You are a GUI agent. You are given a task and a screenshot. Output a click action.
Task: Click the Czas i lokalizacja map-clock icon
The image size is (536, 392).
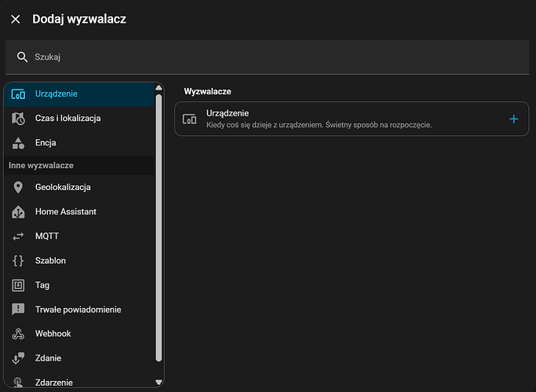(x=19, y=119)
